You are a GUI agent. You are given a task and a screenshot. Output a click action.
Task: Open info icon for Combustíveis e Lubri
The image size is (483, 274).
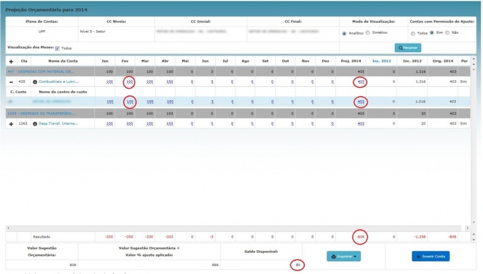[35, 82]
